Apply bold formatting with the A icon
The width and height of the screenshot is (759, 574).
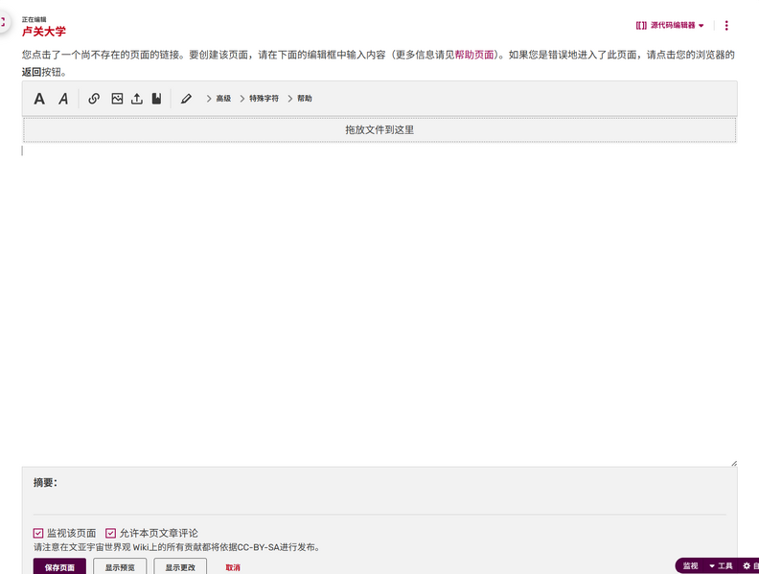tap(39, 99)
